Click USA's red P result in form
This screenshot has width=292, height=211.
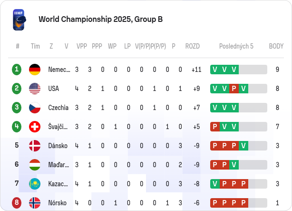click(234, 89)
